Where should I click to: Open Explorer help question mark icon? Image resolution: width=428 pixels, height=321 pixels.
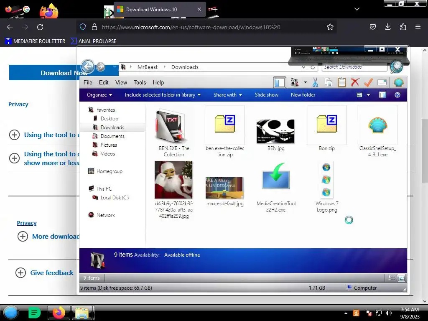point(397,95)
